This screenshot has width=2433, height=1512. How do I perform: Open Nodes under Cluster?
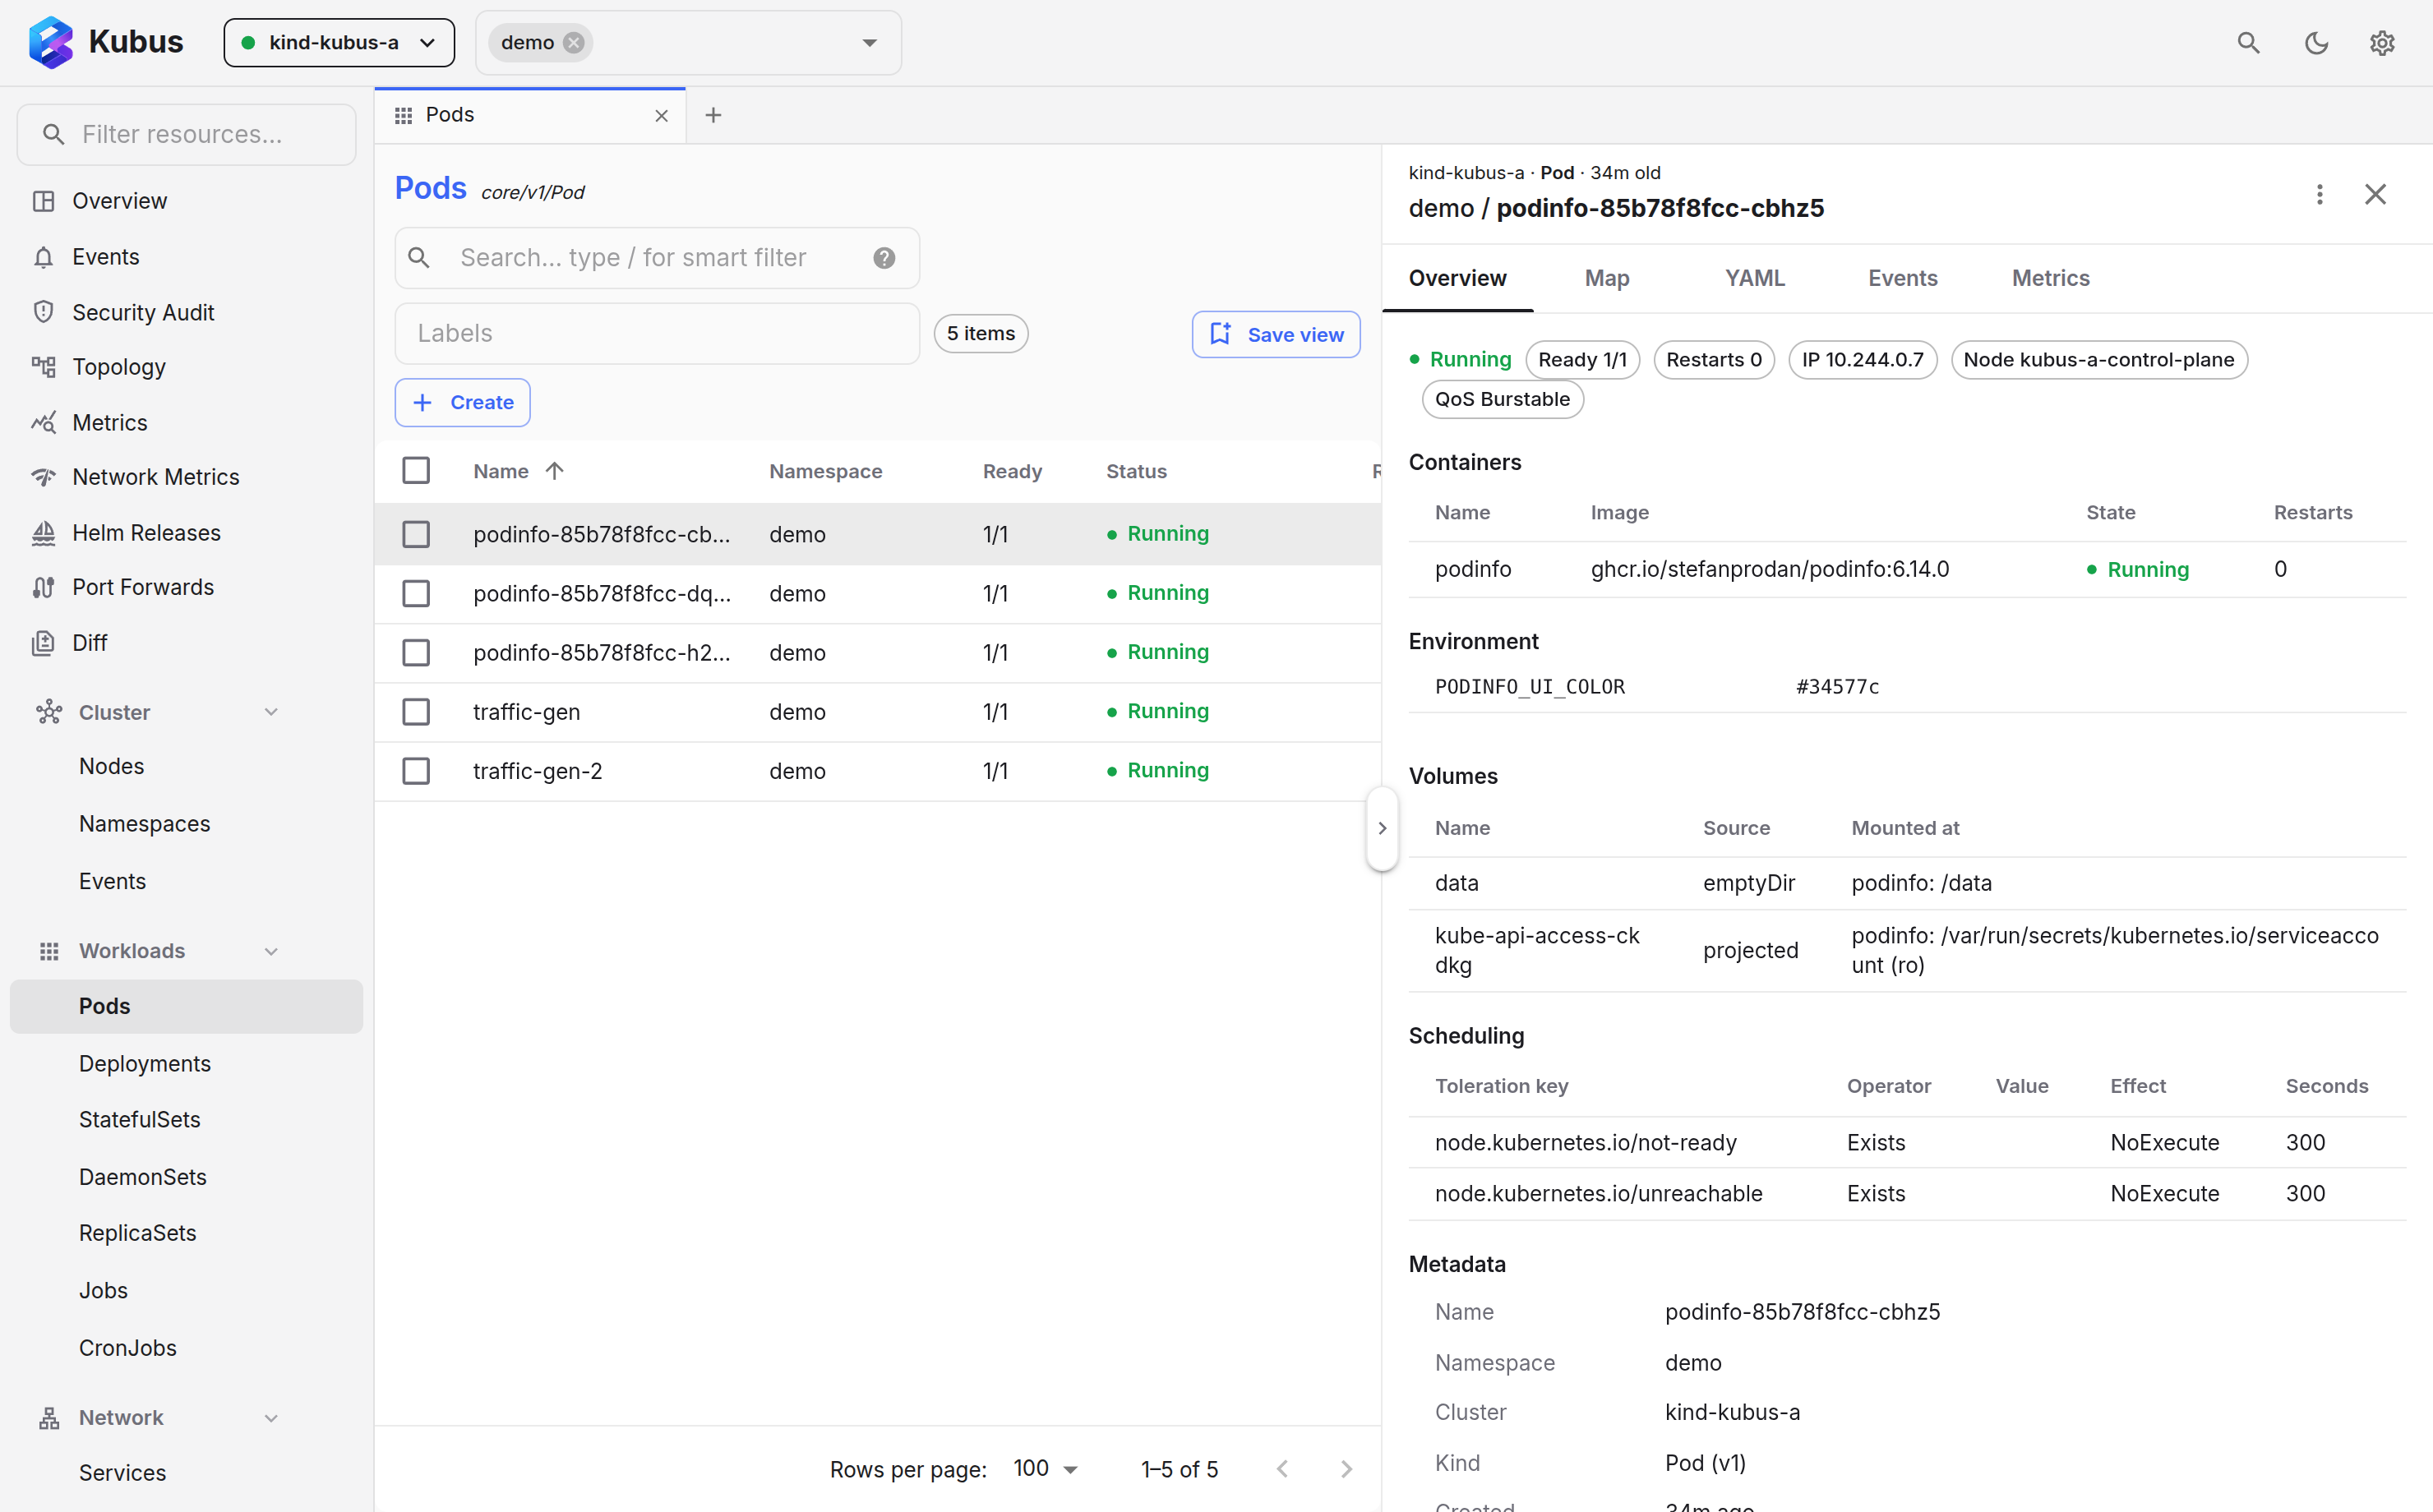point(186,766)
